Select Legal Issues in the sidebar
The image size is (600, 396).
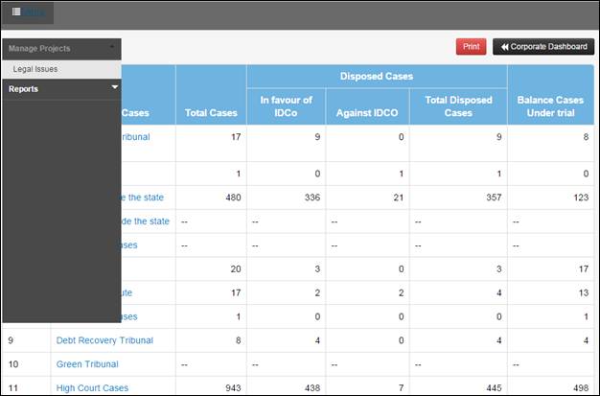coord(61,69)
